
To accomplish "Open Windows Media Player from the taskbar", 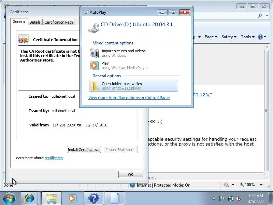I will click(72, 198).
